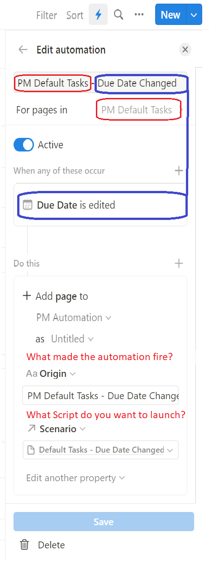The width and height of the screenshot is (209, 561).
Task: Add a trigger with the plus icon
Action: pos(179,171)
